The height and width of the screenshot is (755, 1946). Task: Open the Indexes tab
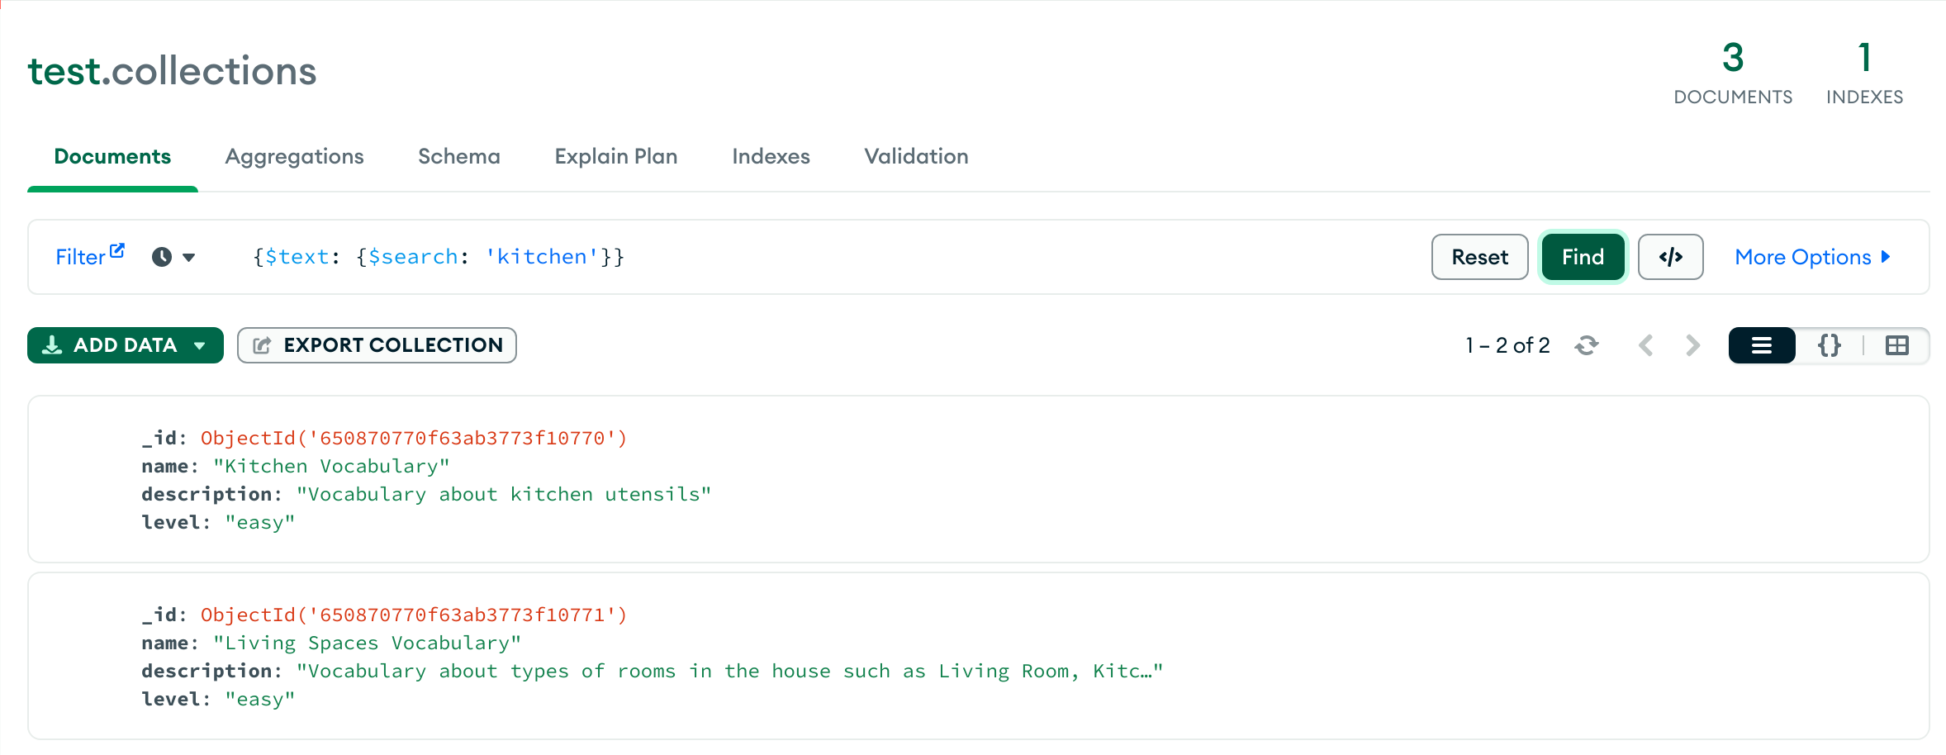coord(770,156)
